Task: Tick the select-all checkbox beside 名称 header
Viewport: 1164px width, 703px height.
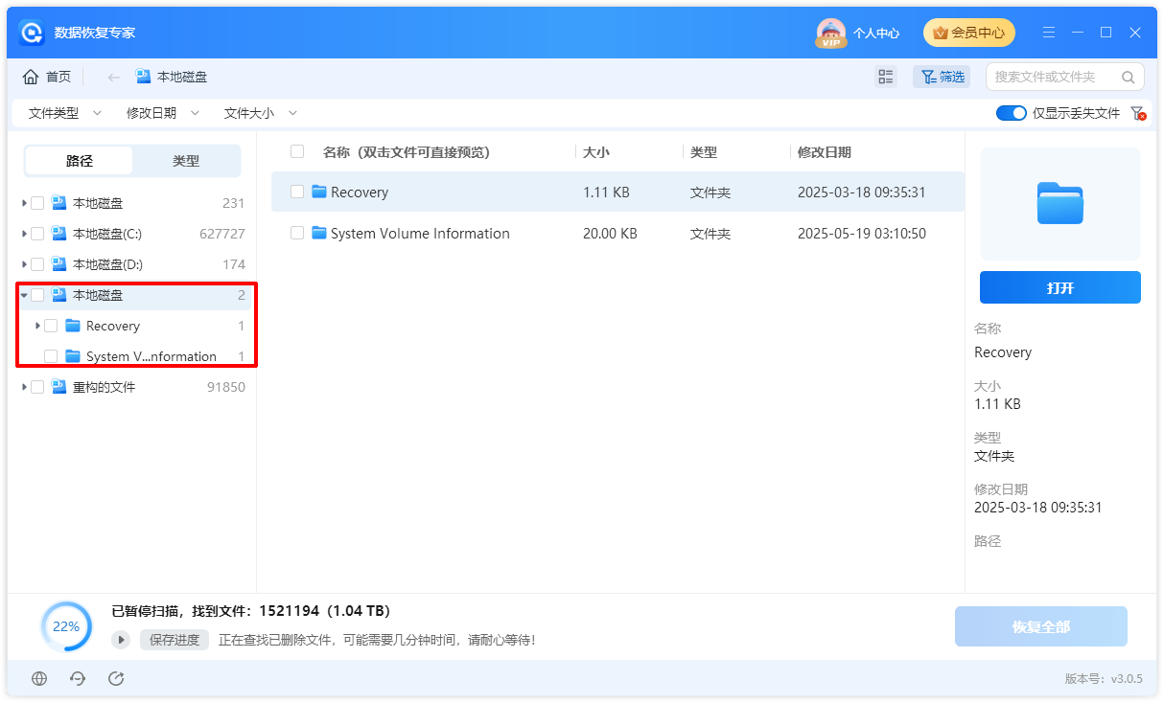Action: (x=297, y=151)
